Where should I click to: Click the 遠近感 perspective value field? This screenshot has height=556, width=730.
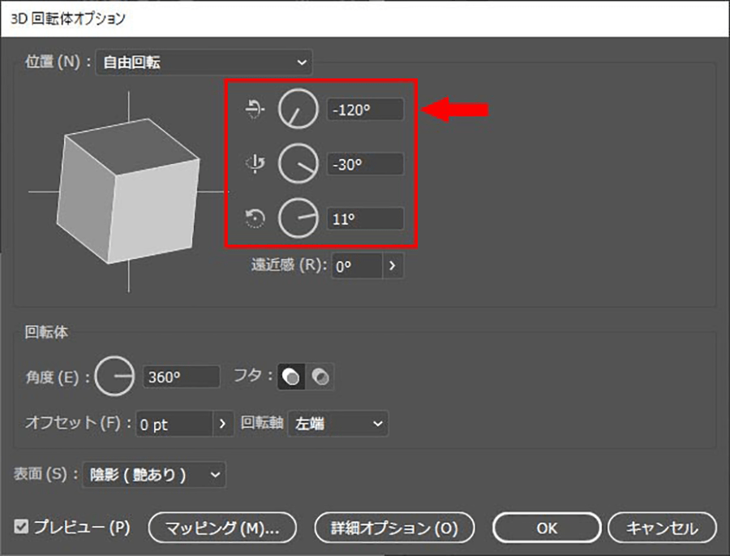pyautogui.click(x=357, y=265)
